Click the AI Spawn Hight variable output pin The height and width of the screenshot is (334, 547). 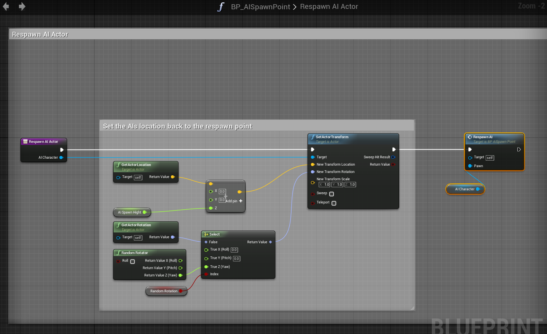(145, 212)
